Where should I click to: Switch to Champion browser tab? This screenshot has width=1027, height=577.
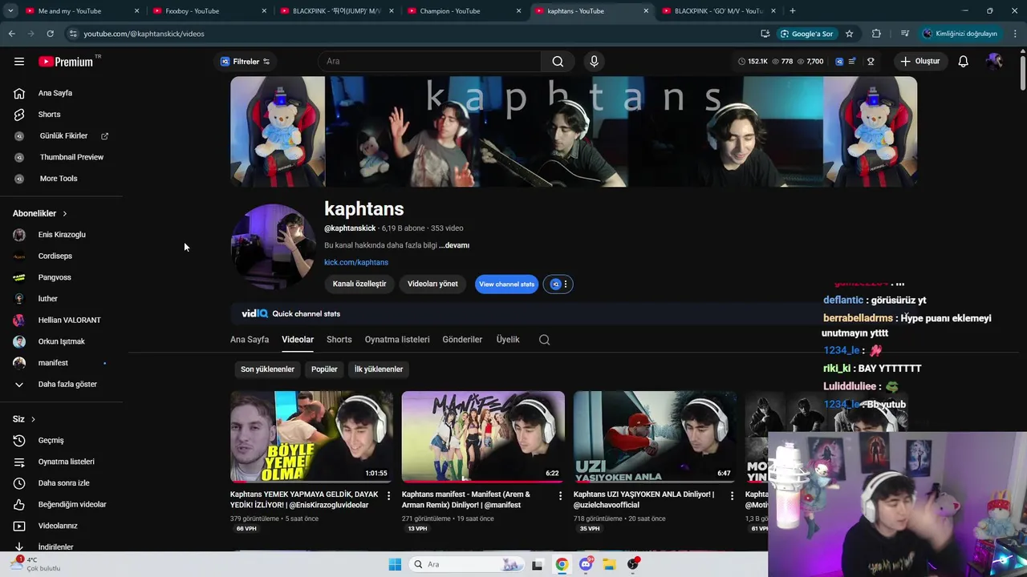(x=465, y=11)
